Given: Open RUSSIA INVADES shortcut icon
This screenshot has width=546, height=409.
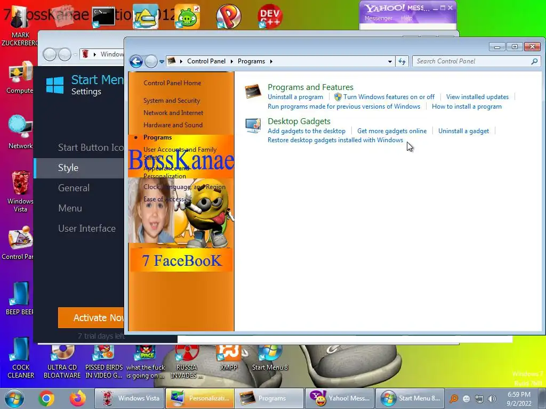Looking at the screenshot, I should (x=187, y=362).
